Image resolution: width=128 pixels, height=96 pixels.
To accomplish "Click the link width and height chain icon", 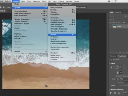I will [111, 67].
